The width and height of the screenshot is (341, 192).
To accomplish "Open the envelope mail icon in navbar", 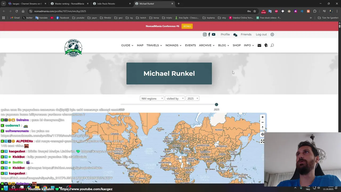I will click(x=259, y=45).
